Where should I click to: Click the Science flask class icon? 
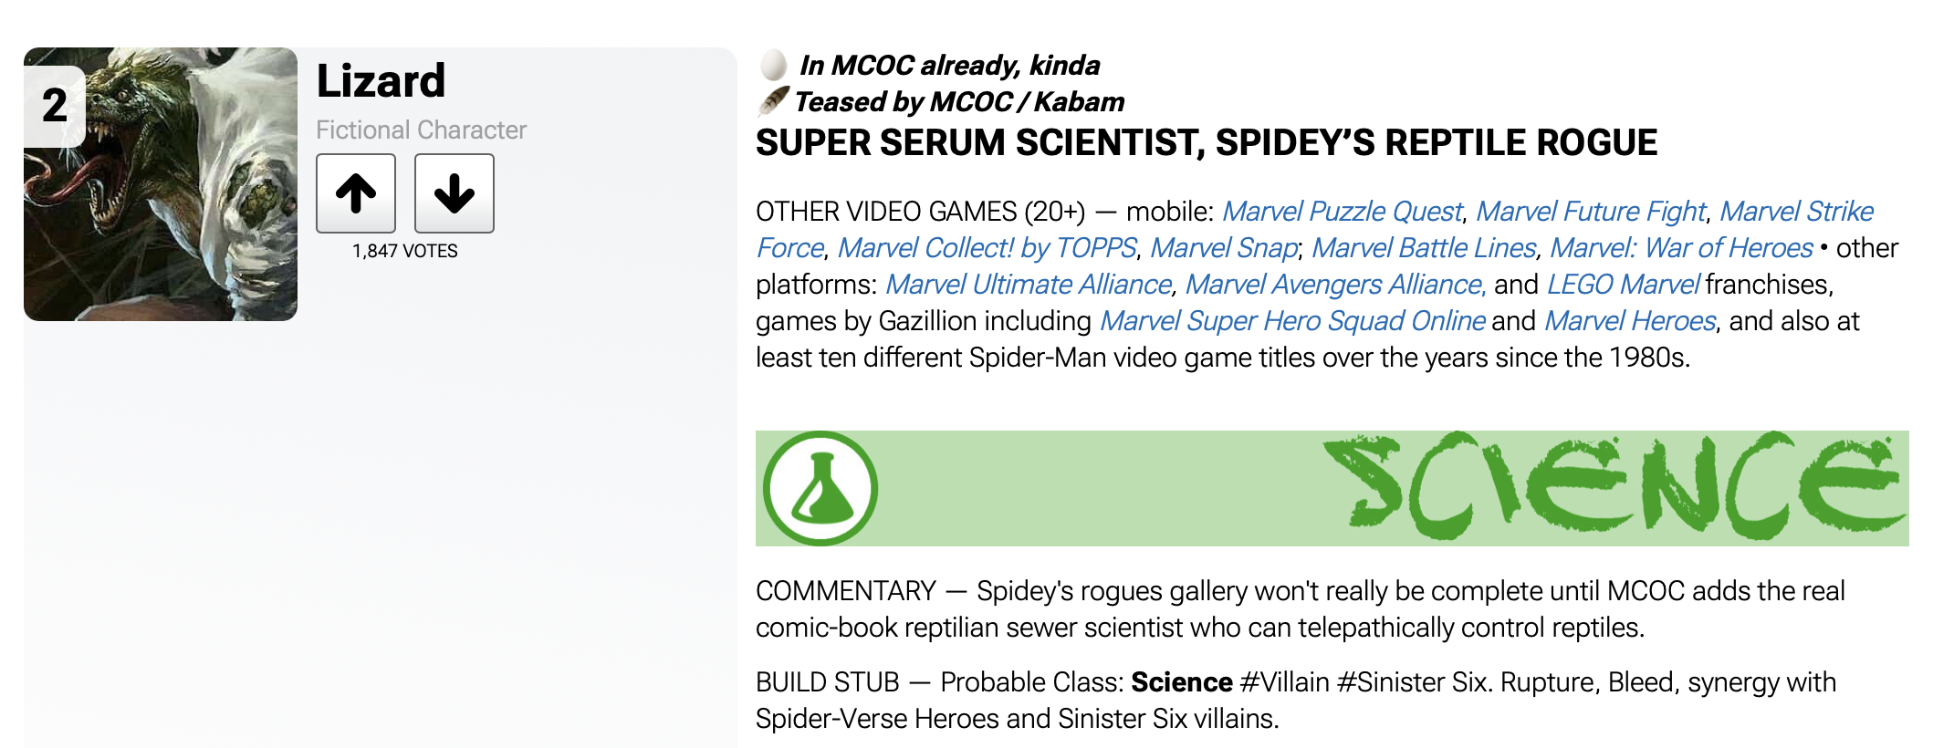[x=820, y=489]
